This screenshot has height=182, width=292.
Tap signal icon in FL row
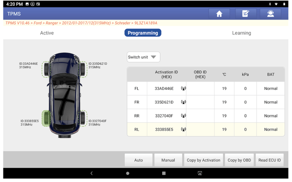[x=184, y=89]
